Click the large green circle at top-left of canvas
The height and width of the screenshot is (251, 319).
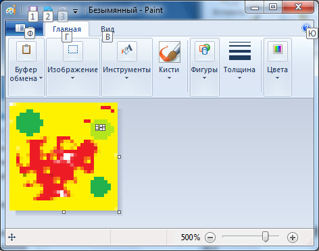(x=30, y=123)
